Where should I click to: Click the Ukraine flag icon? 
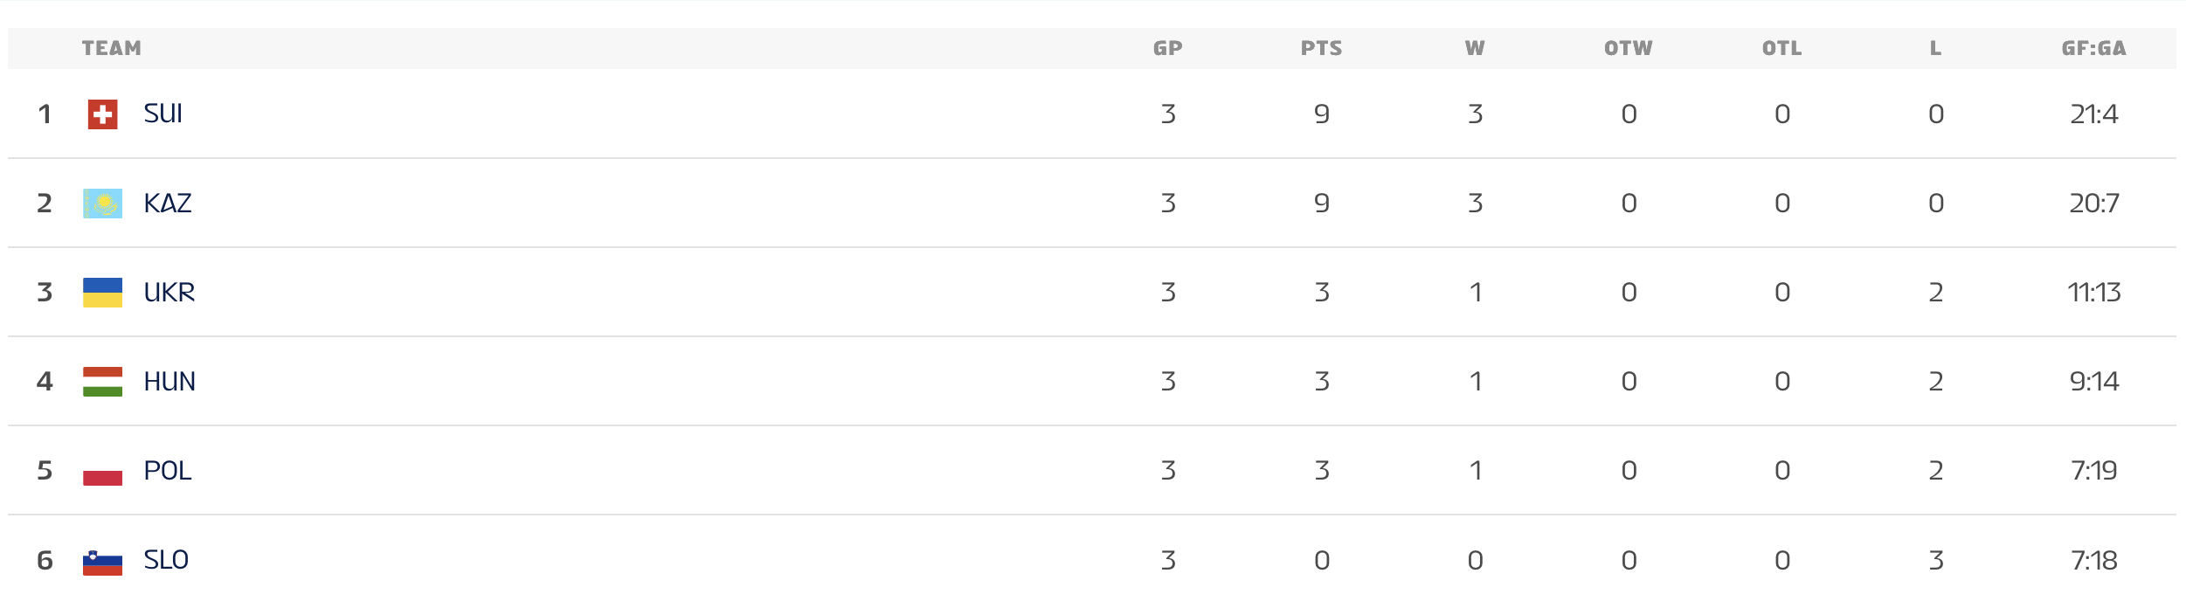pyautogui.click(x=102, y=293)
